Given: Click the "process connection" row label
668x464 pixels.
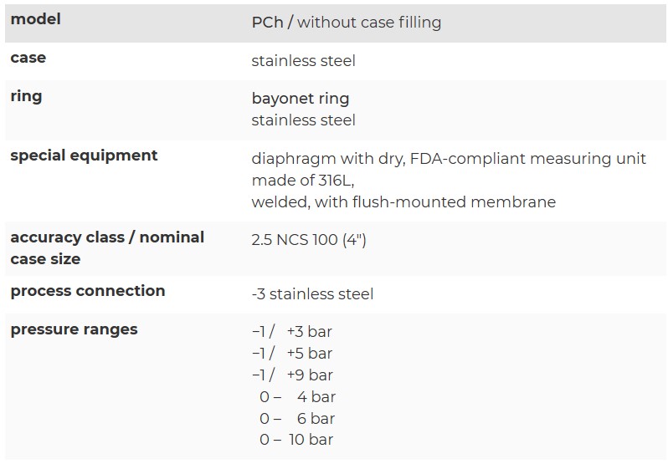Looking at the screenshot, I should click(x=88, y=291).
